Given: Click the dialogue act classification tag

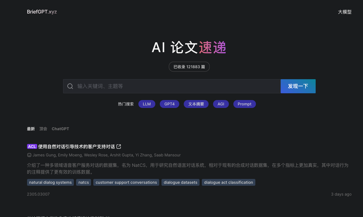Looking at the screenshot, I should 229,182.
